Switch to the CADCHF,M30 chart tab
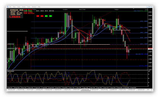The height and width of the screenshot is (97, 159). tap(58, 90)
